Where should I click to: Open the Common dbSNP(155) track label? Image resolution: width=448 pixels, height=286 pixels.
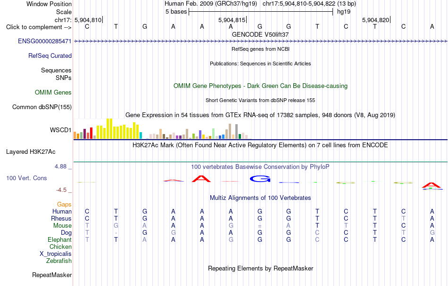click(x=42, y=107)
